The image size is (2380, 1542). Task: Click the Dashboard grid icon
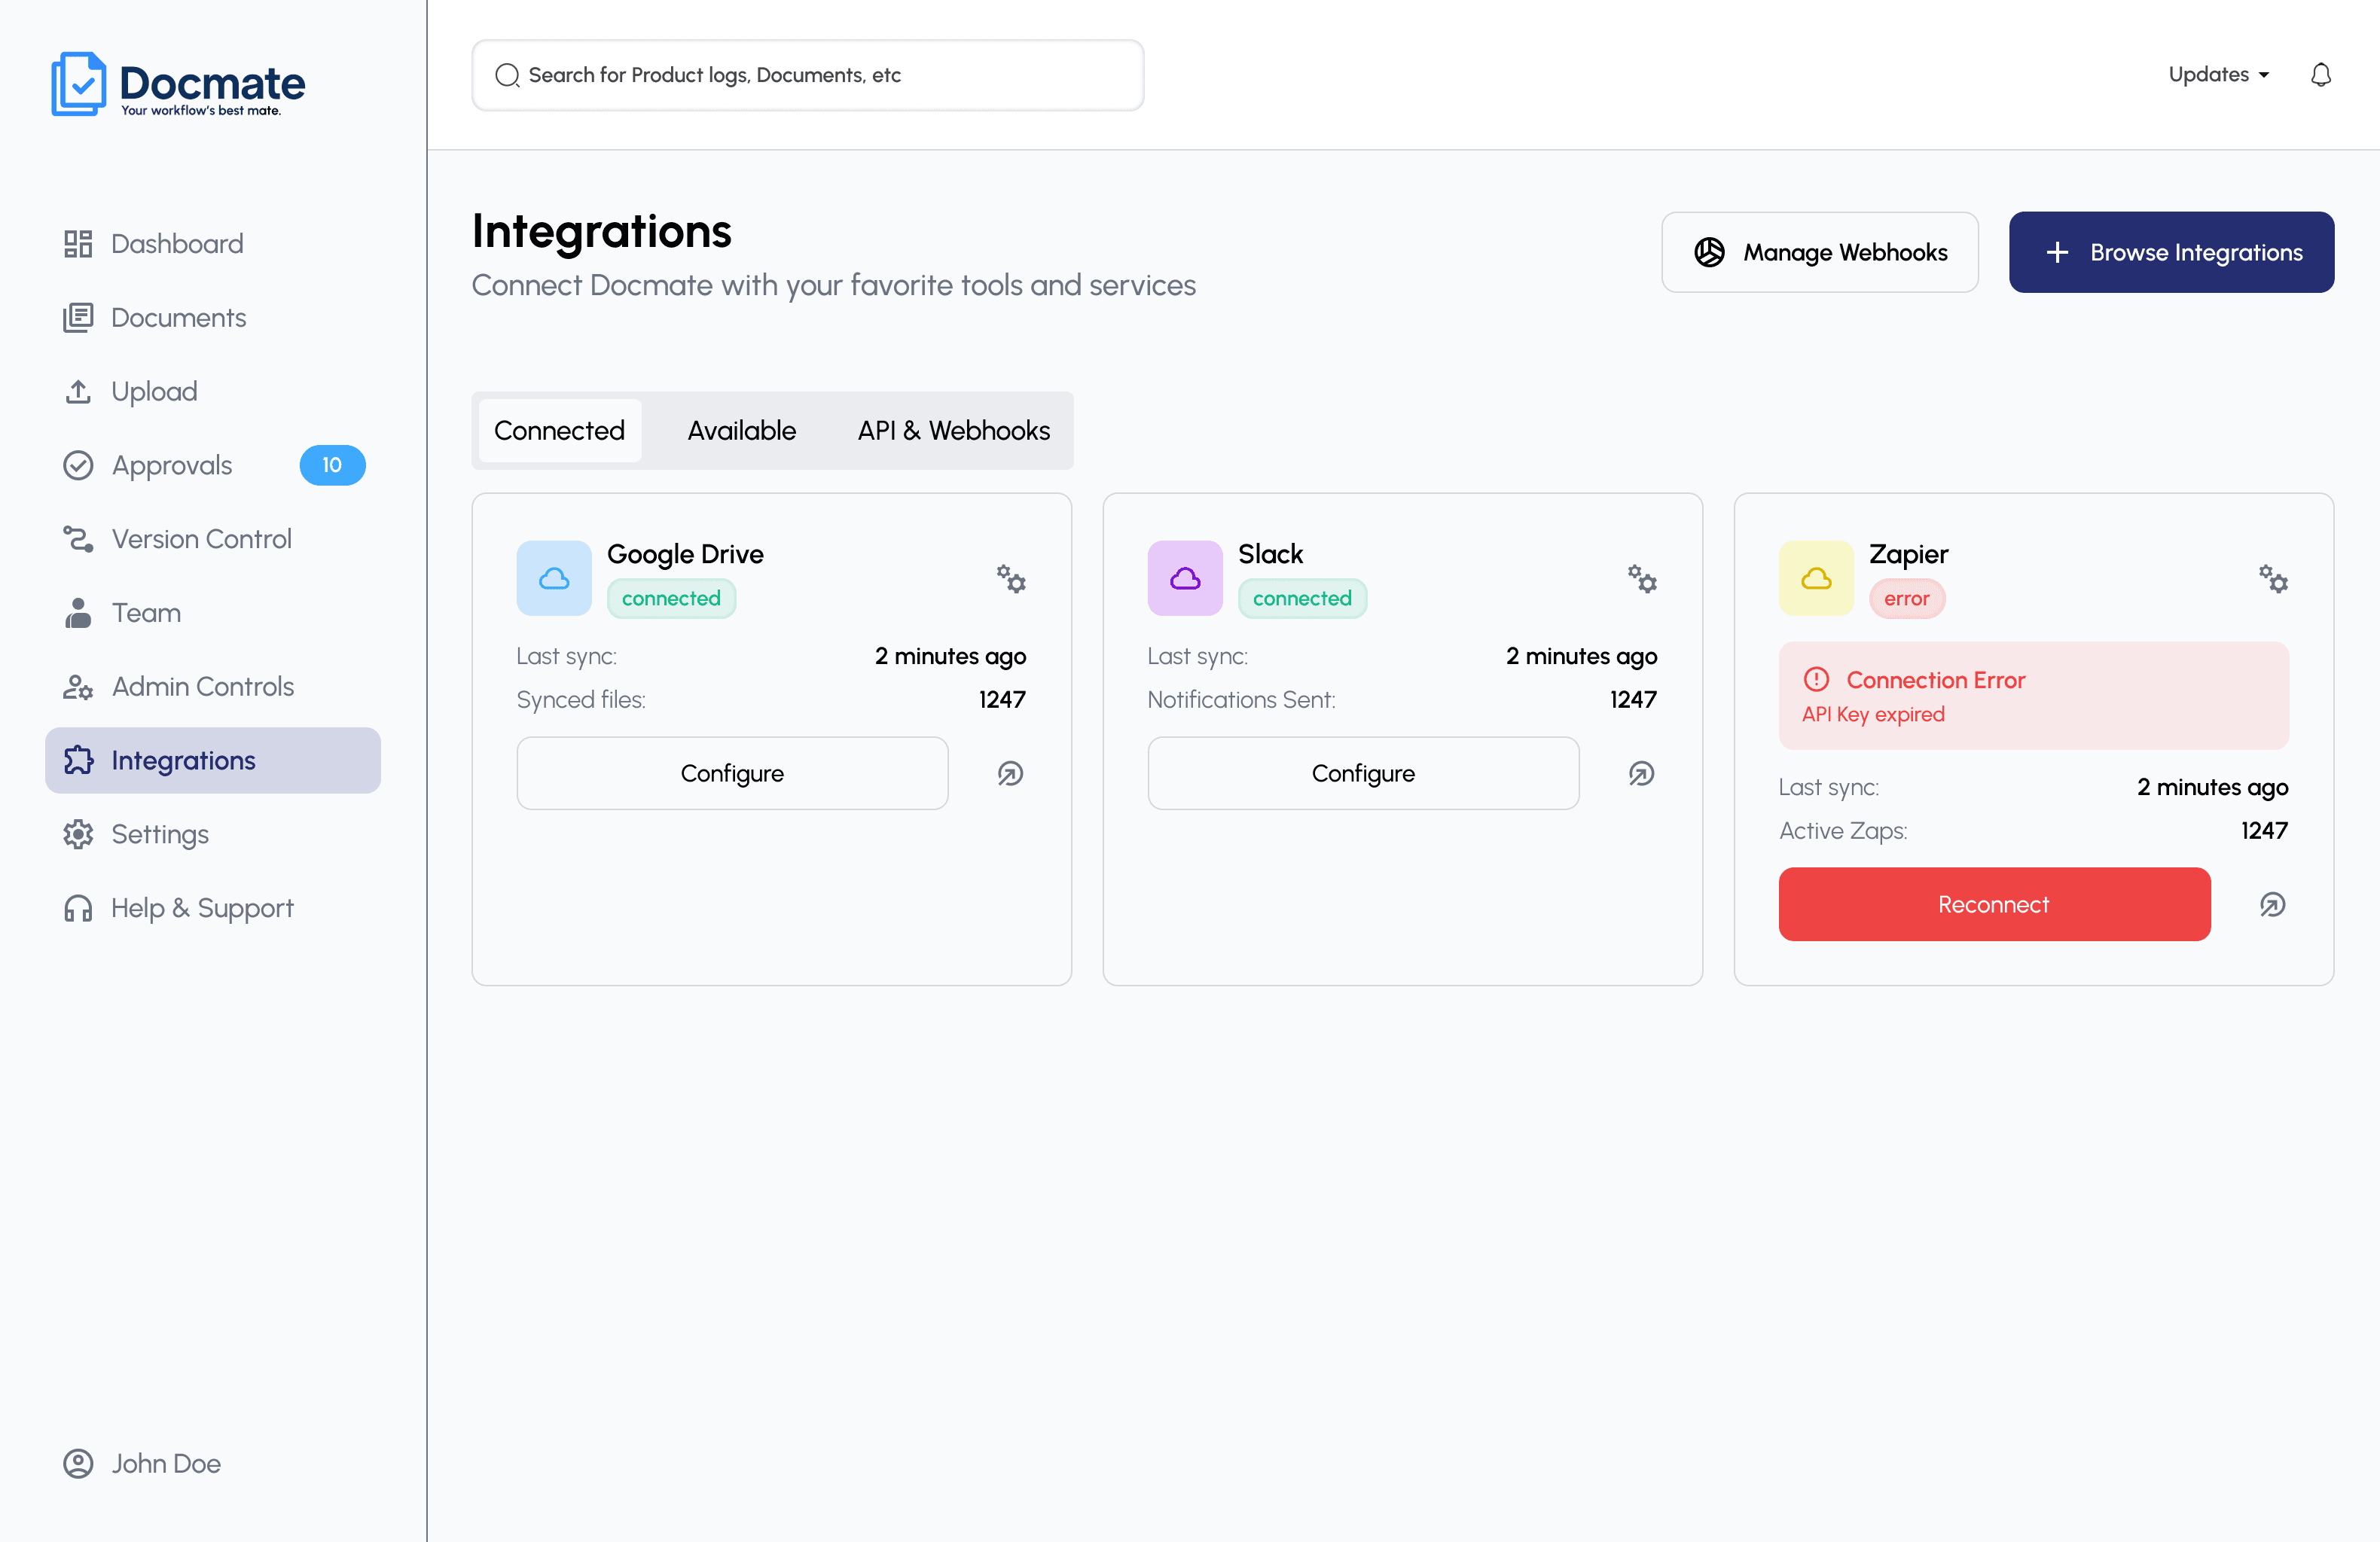[78, 244]
